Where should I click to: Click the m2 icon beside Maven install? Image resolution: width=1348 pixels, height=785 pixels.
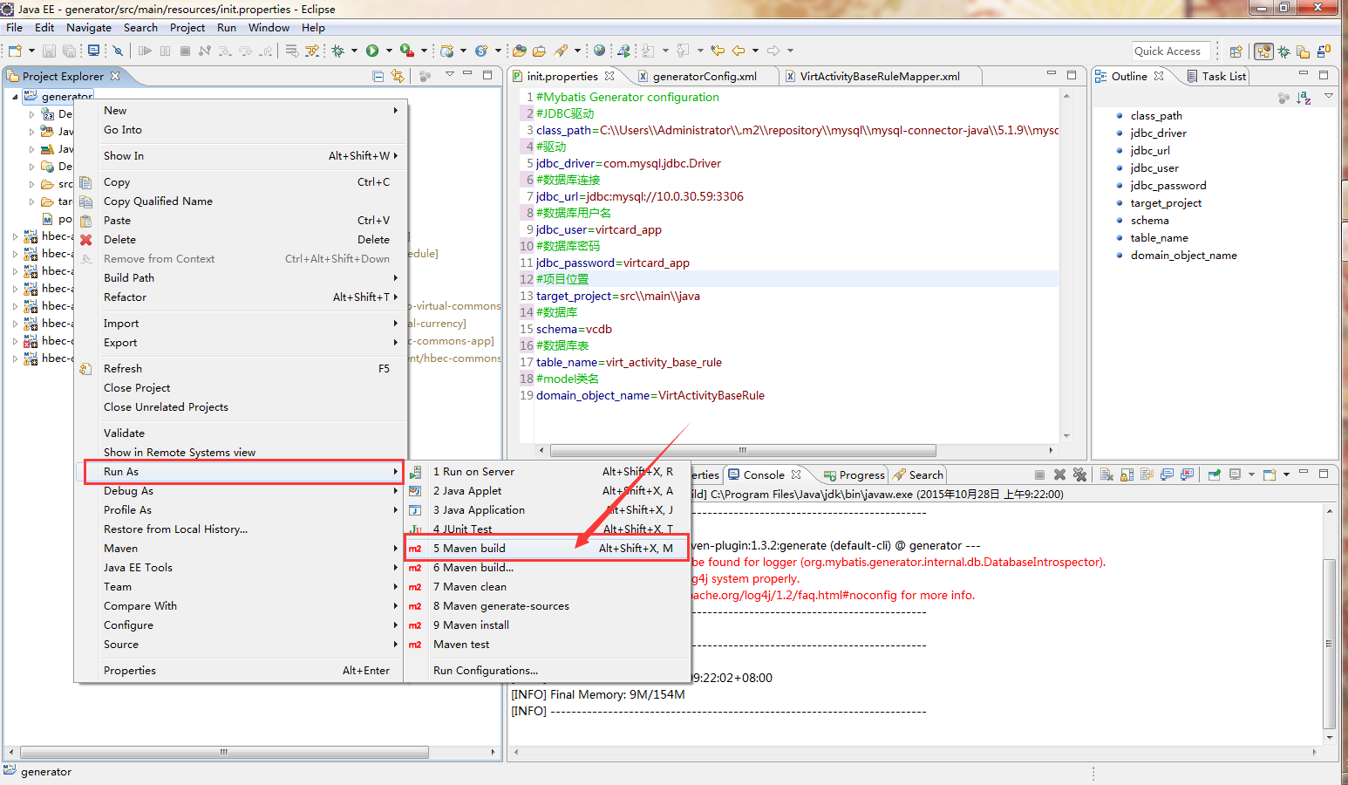click(415, 625)
